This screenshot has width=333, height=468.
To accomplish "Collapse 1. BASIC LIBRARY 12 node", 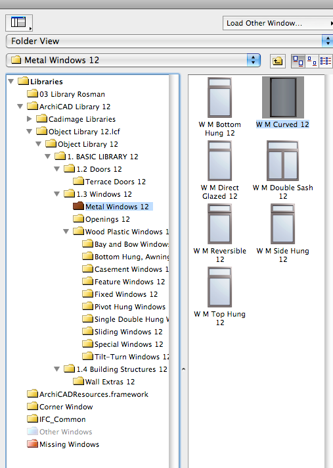I will pos(48,157).
